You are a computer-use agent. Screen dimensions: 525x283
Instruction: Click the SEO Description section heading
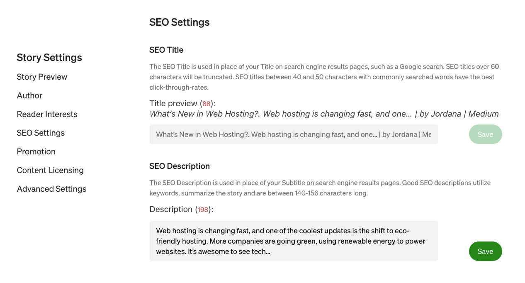[x=180, y=166]
